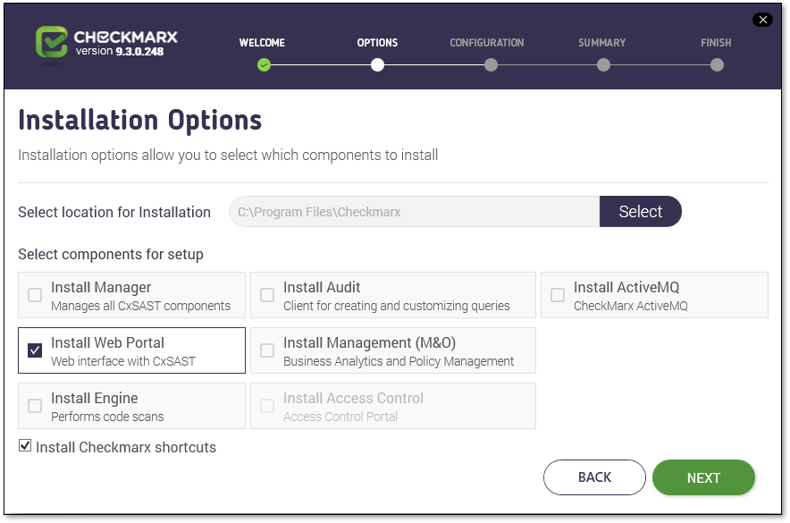Image resolution: width=790 pixels, height=523 pixels.
Task: Uncheck the Install Web Portal checkbox
Action: (x=35, y=350)
